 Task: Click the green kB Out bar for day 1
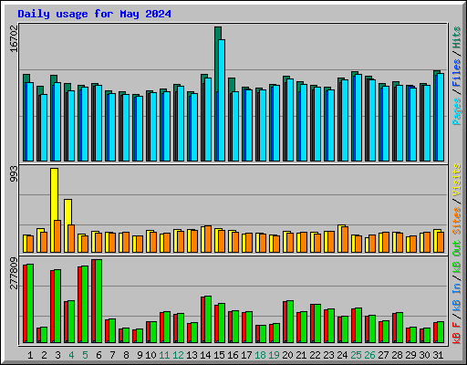click(x=30, y=303)
